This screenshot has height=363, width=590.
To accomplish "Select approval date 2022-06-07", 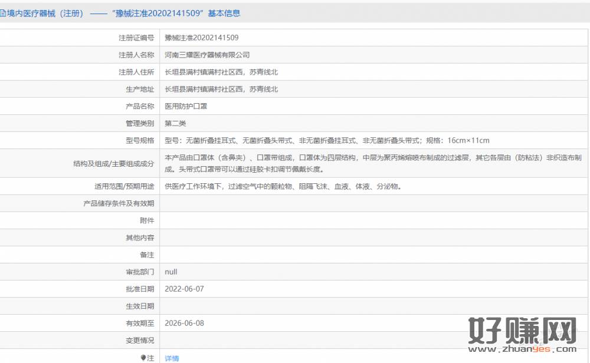I will 185,289.
